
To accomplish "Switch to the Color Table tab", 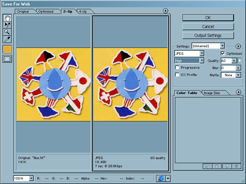I will click(x=187, y=93).
